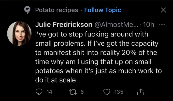
Task: Click the name Julie Fredrickson
Action: click(x=64, y=24)
